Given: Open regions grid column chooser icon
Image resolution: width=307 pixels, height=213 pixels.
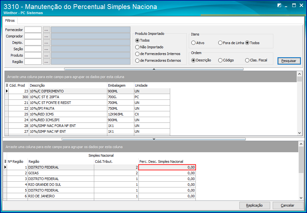Looking at the screenshot, I should pos(5,162).
